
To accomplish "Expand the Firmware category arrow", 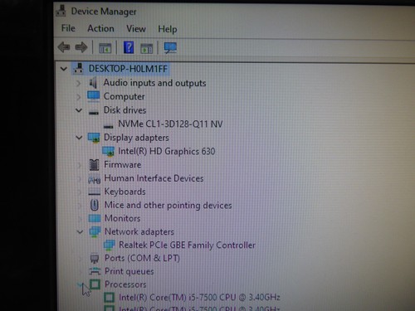I will pyautogui.click(x=80, y=165).
